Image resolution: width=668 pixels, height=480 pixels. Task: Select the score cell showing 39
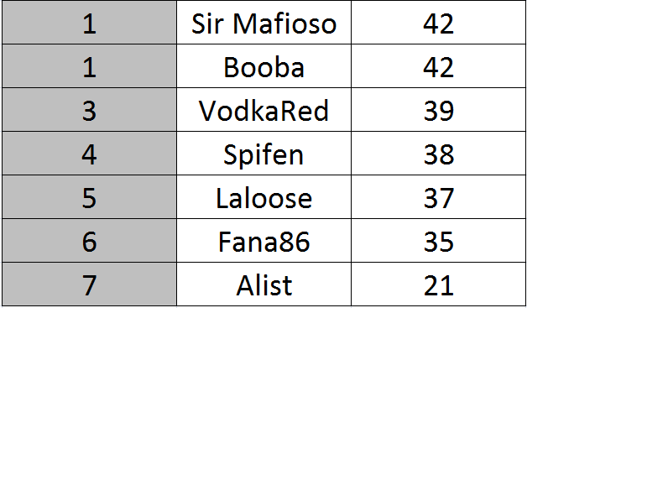[438, 110]
